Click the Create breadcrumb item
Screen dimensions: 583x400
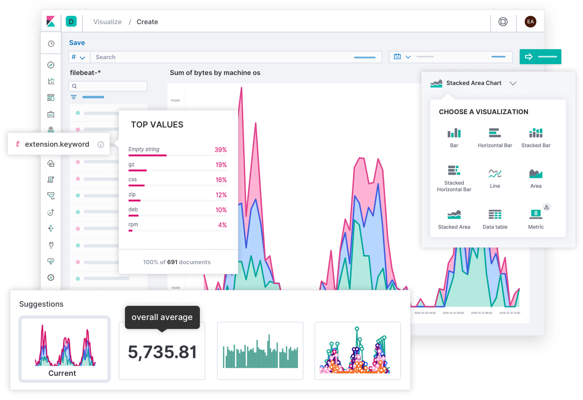click(147, 22)
